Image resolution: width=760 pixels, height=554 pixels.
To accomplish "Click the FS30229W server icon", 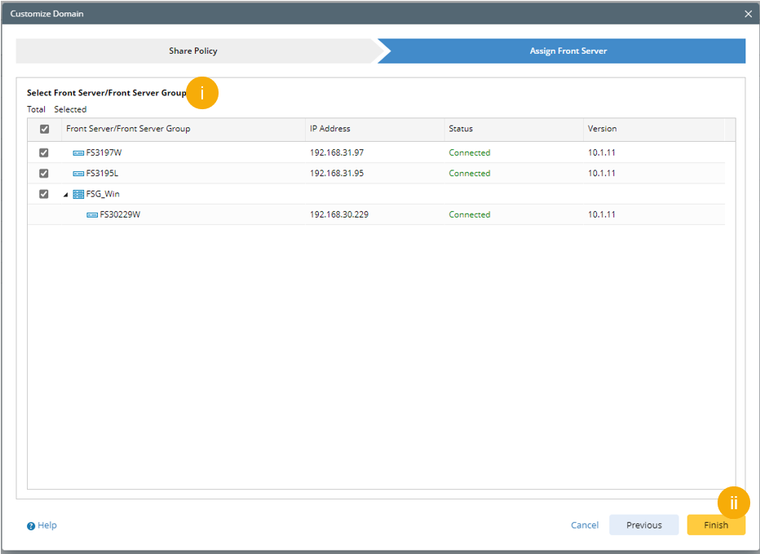I will click(92, 215).
